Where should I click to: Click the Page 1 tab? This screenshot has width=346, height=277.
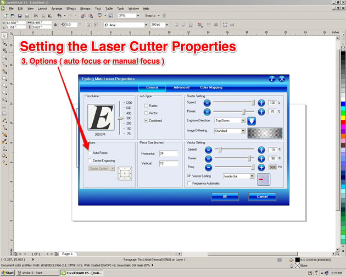[67, 254]
